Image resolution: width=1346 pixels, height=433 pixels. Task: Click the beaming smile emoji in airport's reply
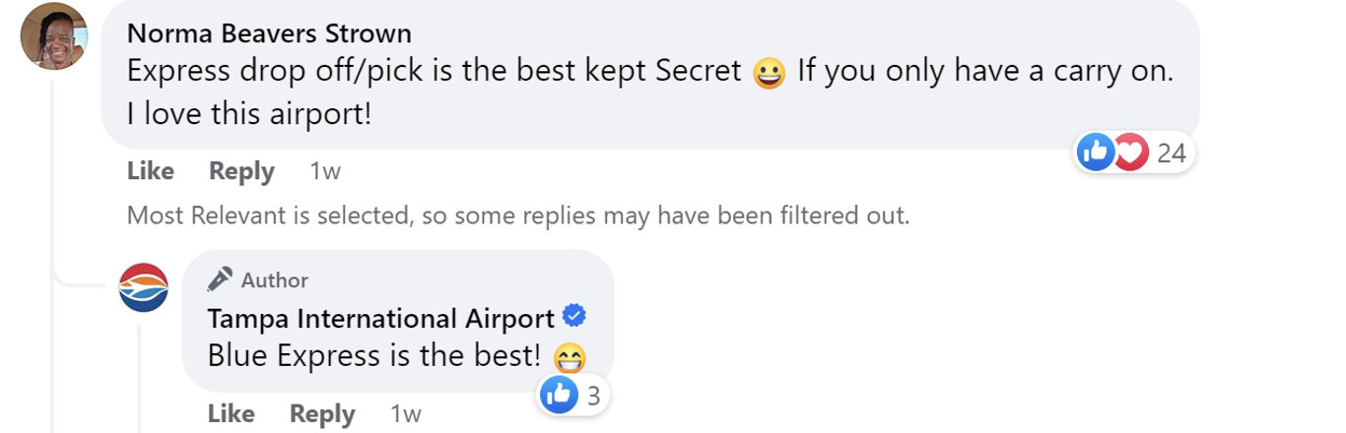(571, 356)
